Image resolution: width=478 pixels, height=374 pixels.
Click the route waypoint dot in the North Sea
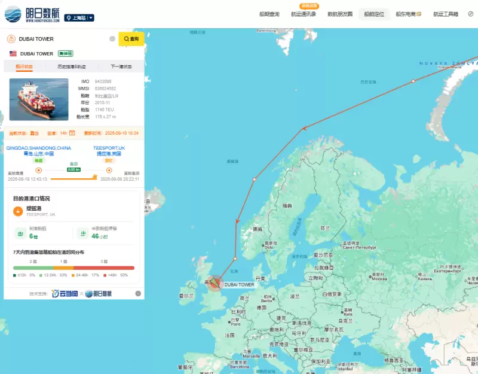coord(235,259)
